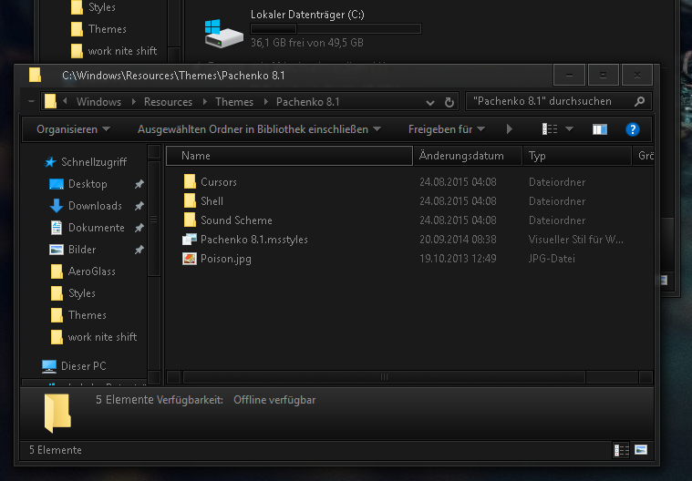The image size is (692, 481).
Task: Click Schnellzugriff star in navigation pane
Action: 50,162
